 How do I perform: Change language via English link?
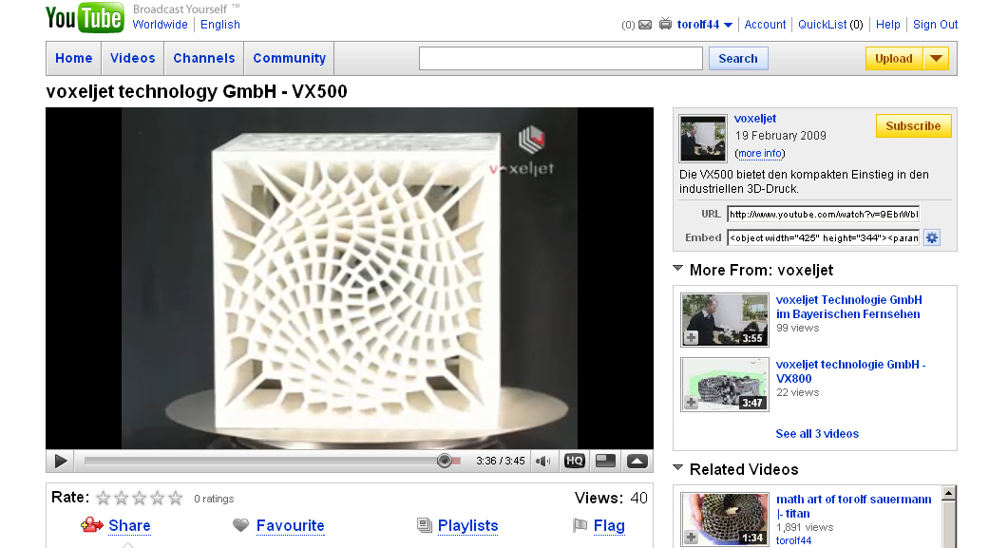tap(220, 25)
